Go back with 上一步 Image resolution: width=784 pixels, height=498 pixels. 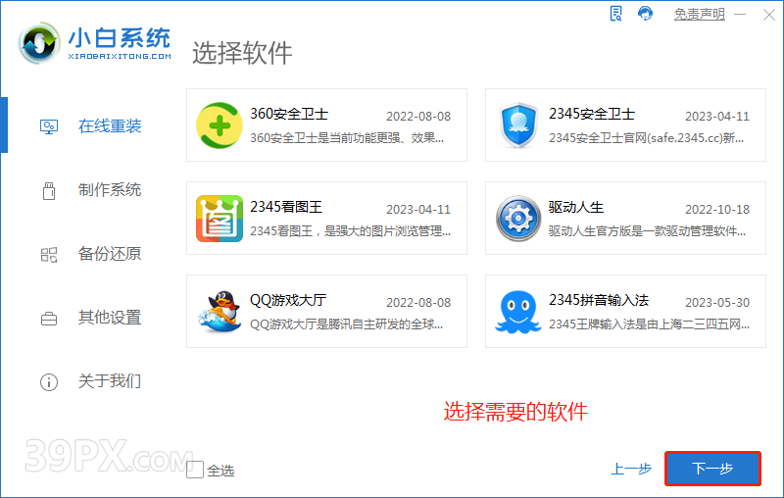631,470
